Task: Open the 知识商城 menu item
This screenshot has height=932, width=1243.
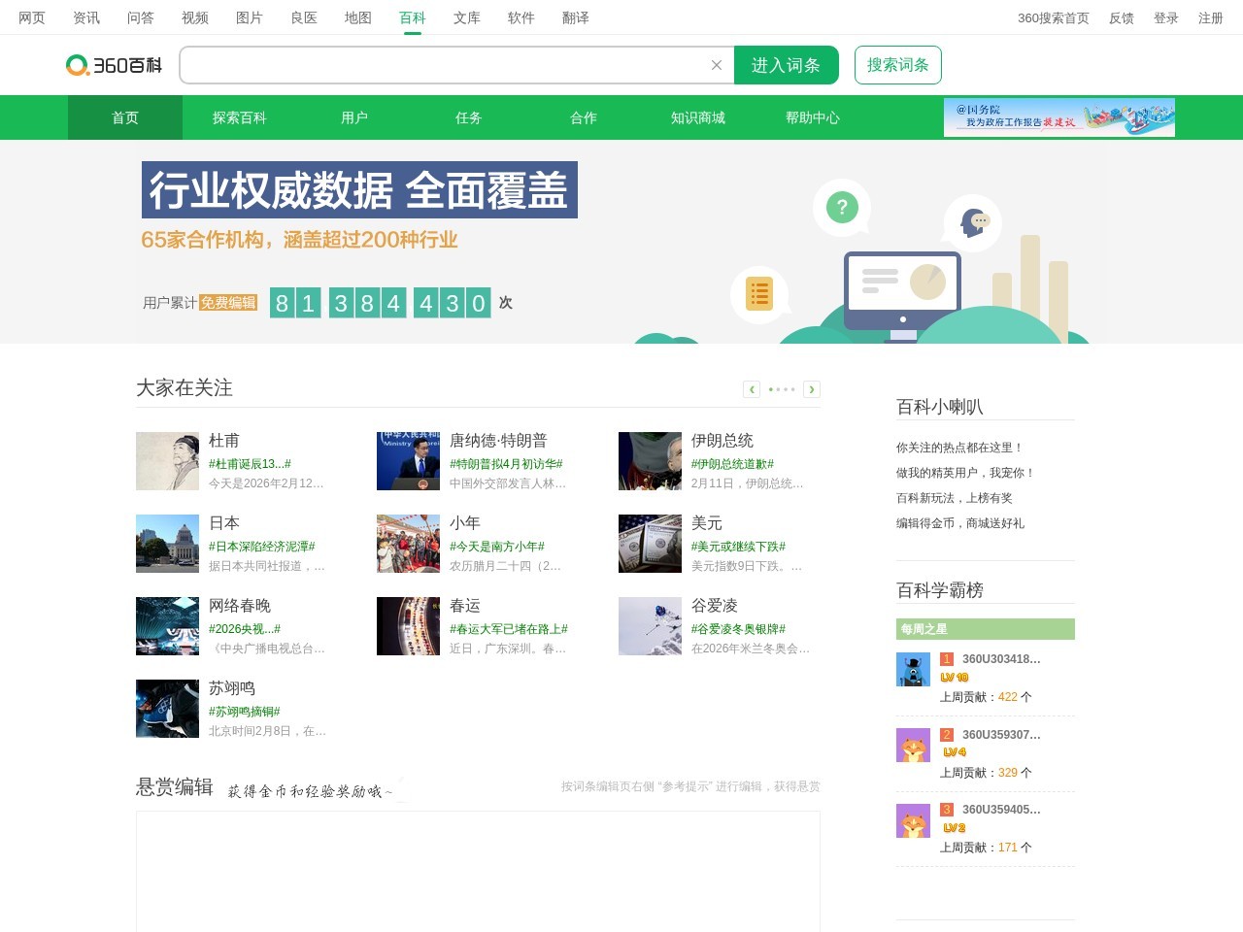Action: click(x=697, y=117)
